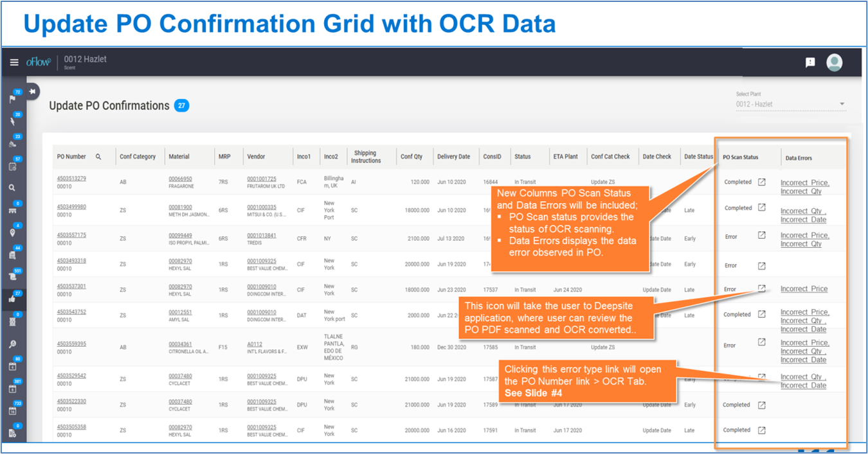Click the PO Scan Status column header
The image size is (868, 454).
(740, 157)
